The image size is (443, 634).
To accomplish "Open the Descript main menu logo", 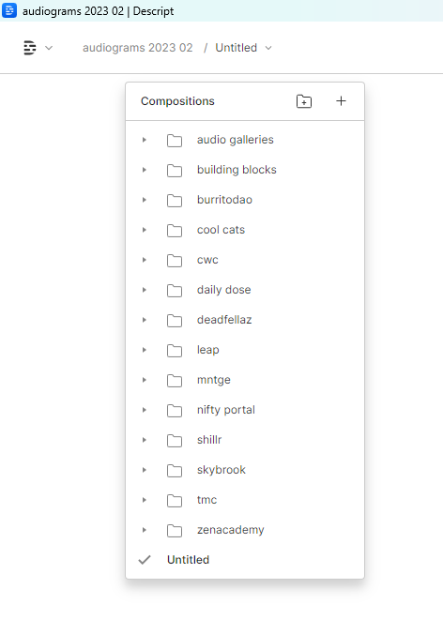I will point(29,48).
